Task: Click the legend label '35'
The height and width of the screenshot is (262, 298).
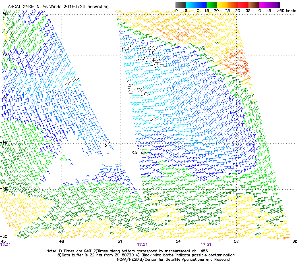Action: pyautogui.click(x=248, y=11)
